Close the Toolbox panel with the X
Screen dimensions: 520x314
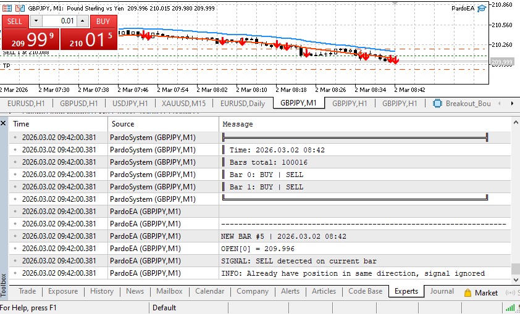click(x=3, y=123)
